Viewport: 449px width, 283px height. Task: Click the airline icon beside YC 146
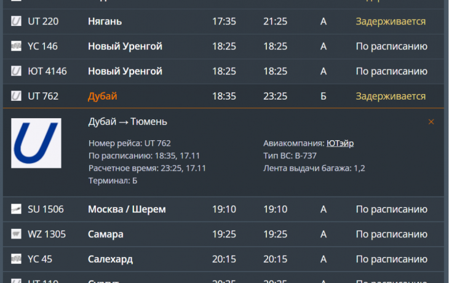(17, 47)
